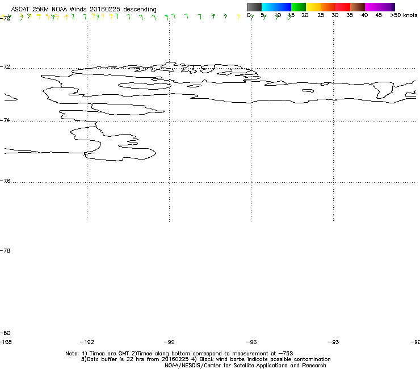Viewport: 420px width, 369px height.
Task: Click the '-99' longitude label
Action: (169, 342)
